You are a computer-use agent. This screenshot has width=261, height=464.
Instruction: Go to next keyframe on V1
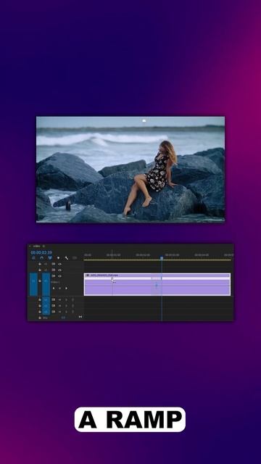point(66,289)
